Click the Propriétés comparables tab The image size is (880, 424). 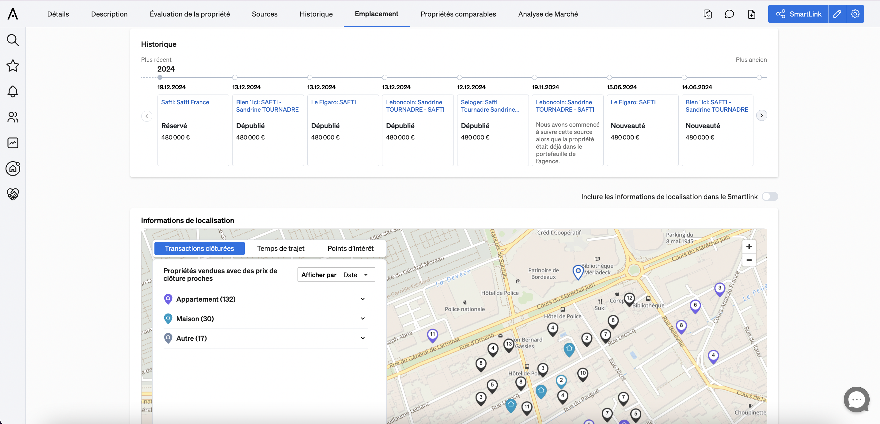click(458, 13)
